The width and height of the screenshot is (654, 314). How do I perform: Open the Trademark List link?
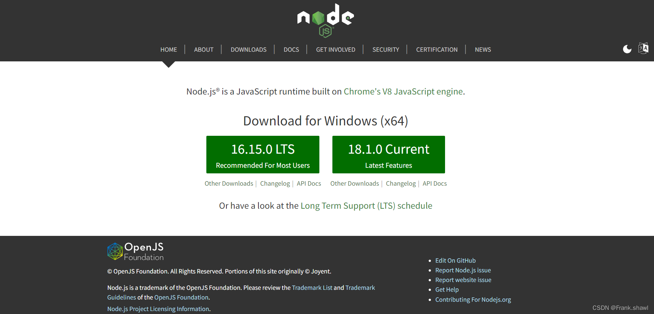312,288
